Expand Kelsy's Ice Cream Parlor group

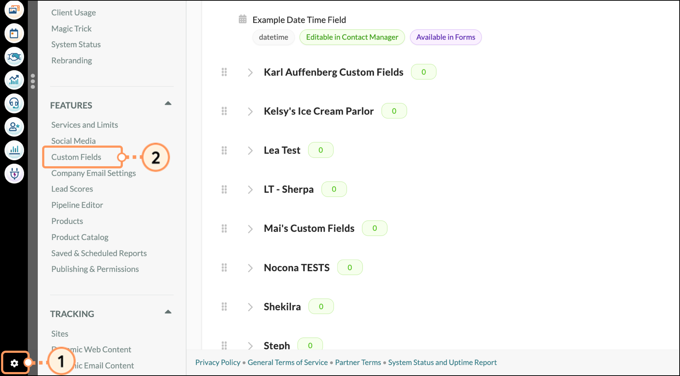250,111
